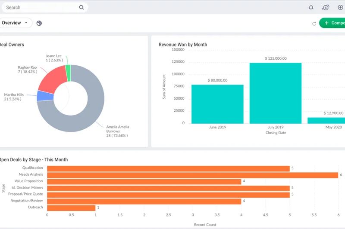The image size is (345, 229).
Task: Click the May 2020 revenue bar
Action: pos(326,120)
